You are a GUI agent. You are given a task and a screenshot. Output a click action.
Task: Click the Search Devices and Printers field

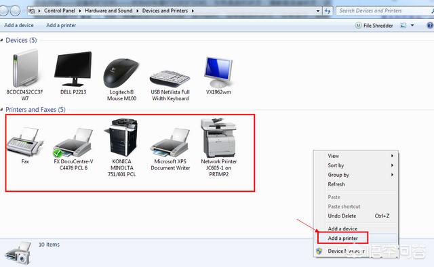pyautogui.click(x=384, y=11)
